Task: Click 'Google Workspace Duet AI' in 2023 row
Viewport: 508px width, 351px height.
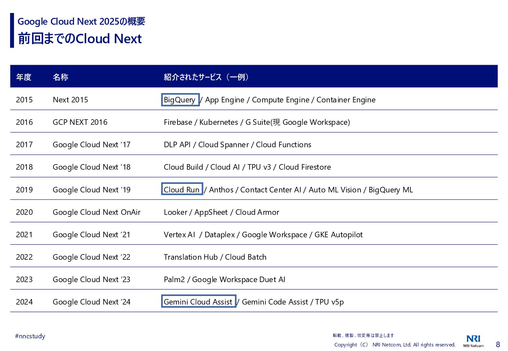Action: [x=239, y=279]
